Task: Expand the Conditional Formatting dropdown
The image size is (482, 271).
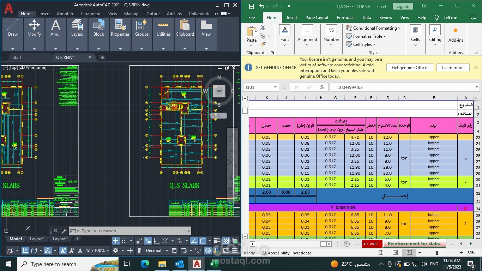Action: [x=374, y=28]
